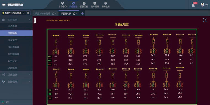Click the sensor symbols directly above 30.6
This screenshot has height=105, width=210.
[180, 51]
